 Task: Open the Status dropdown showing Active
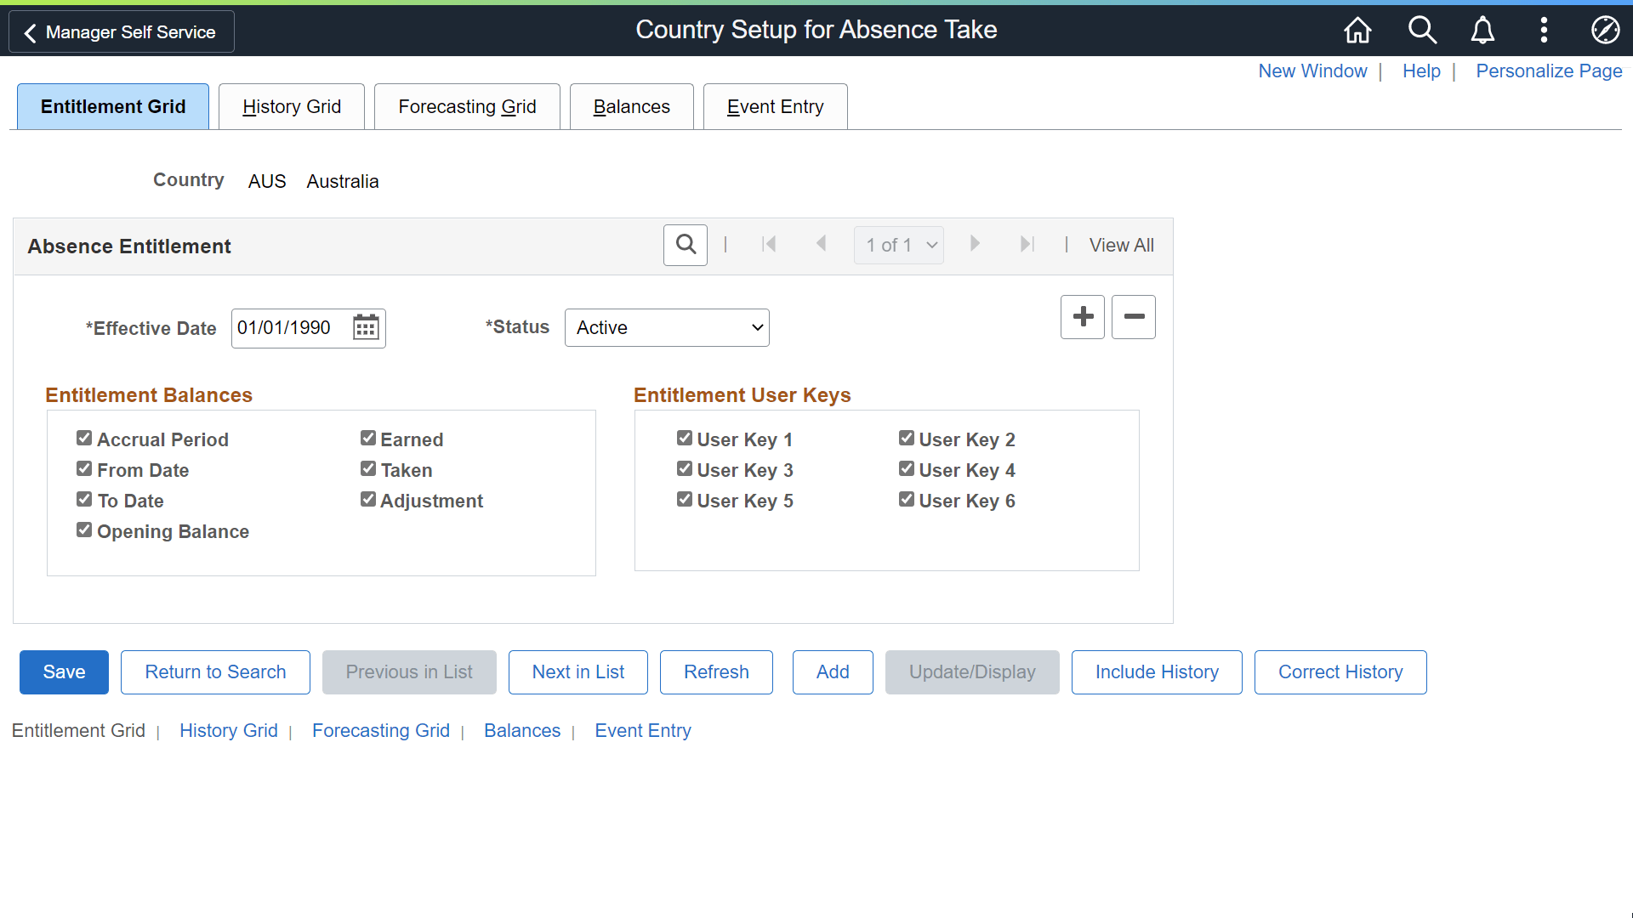coord(667,328)
